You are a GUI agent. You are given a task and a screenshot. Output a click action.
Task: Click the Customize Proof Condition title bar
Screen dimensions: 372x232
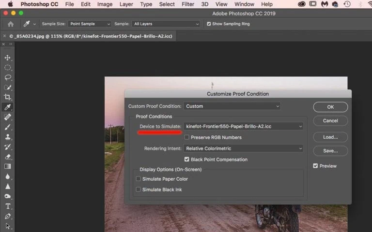(238, 94)
